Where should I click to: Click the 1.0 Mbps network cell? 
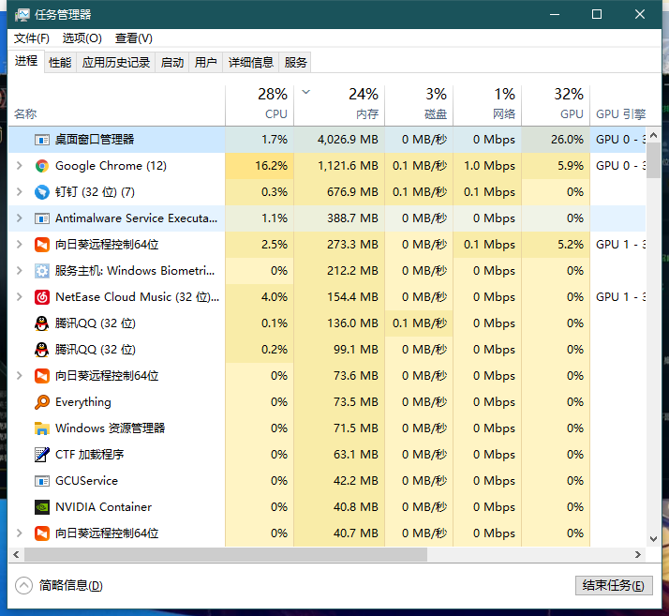(489, 166)
